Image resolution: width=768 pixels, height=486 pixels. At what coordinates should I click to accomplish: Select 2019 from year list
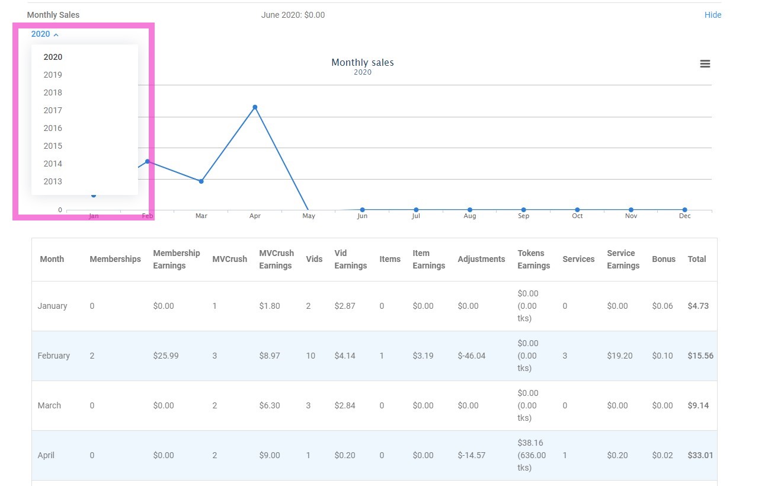pyautogui.click(x=53, y=75)
